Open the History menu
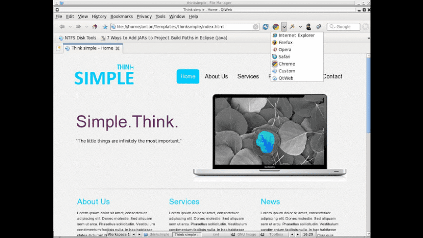The height and width of the screenshot is (238, 423). pyautogui.click(x=99, y=17)
